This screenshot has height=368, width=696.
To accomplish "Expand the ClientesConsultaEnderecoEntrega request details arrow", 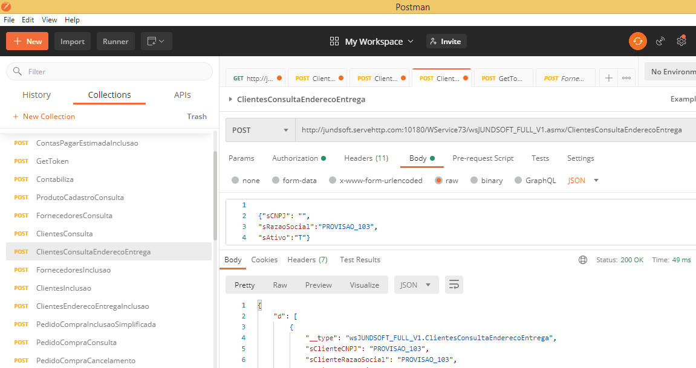I will 230,99.
